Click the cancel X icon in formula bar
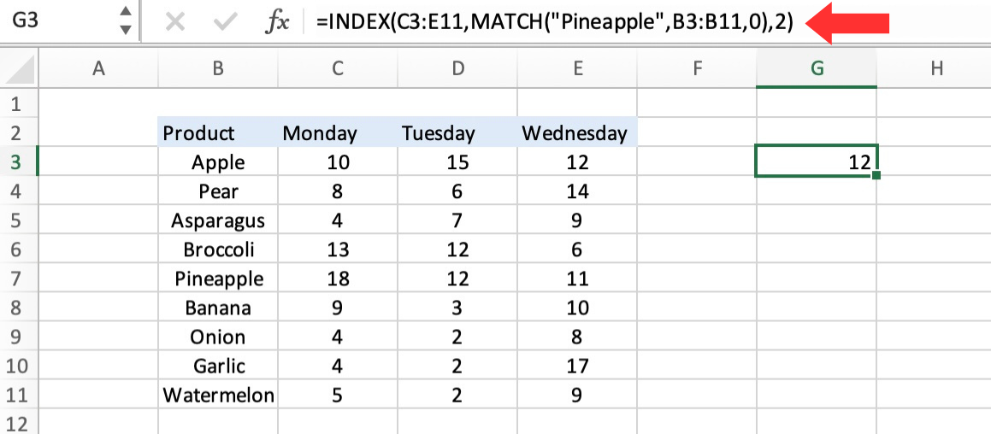 [174, 23]
